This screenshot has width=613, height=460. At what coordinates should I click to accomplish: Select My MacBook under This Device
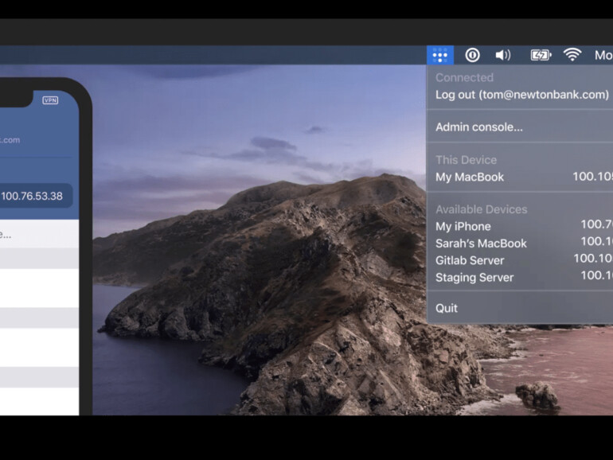click(x=469, y=177)
